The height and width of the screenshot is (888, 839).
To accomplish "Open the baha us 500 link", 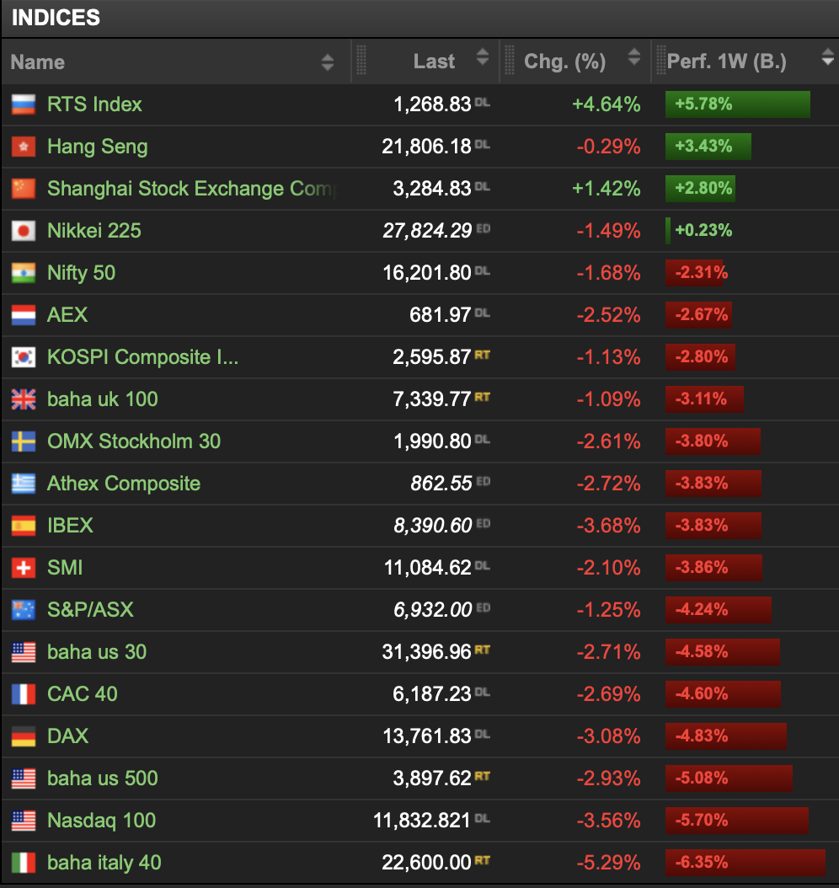I will pyautogui.click(x=103, y=778).
